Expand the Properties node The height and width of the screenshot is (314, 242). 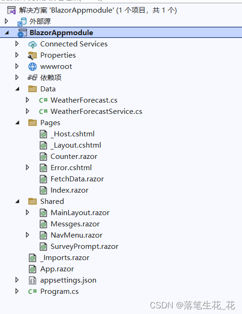(17, 55)
